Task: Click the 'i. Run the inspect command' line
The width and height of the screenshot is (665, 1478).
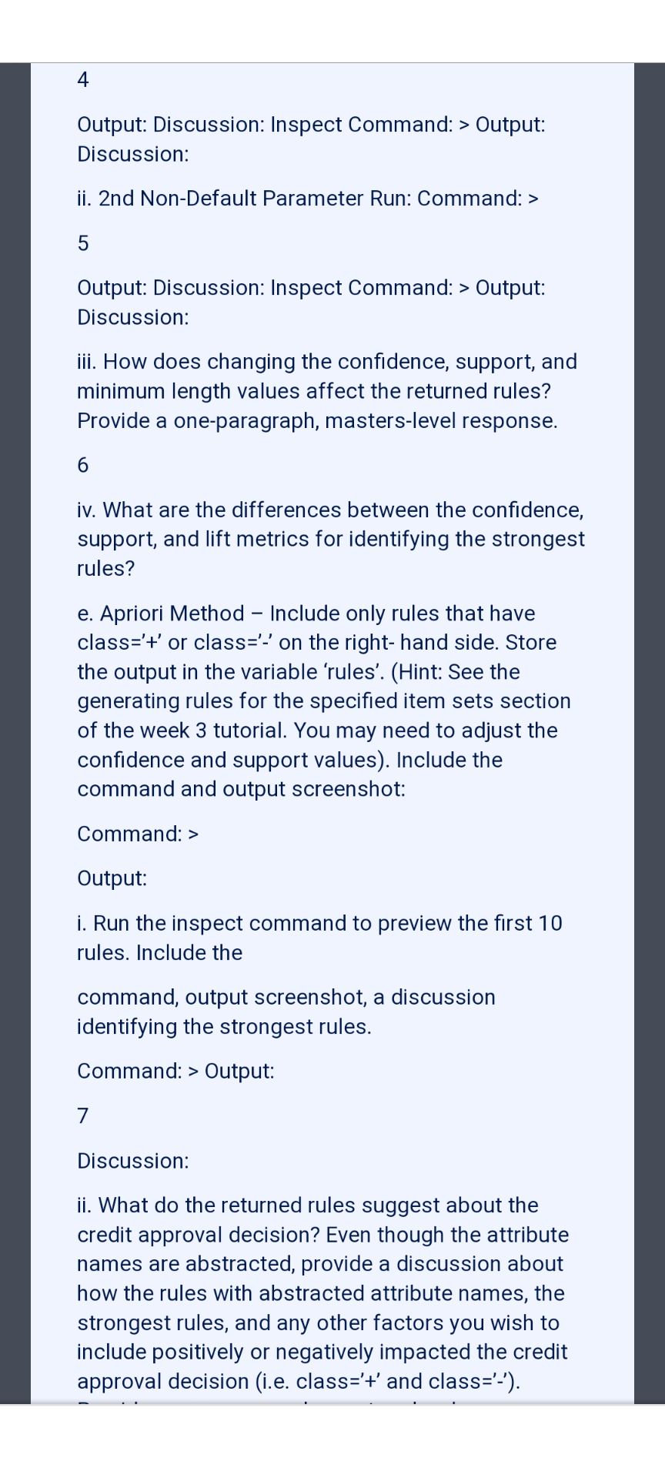Action: (x=319, y=938)
